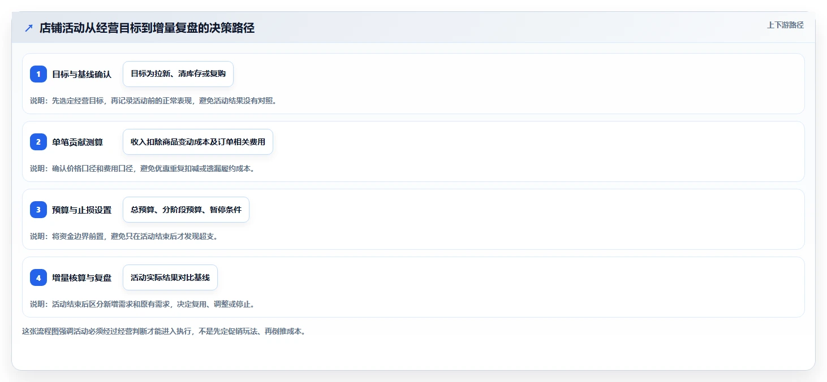Click the title 店铺活动从经营目标到增量复盘的决策路径
Screen dimensions: 827x382
(147, 28)
